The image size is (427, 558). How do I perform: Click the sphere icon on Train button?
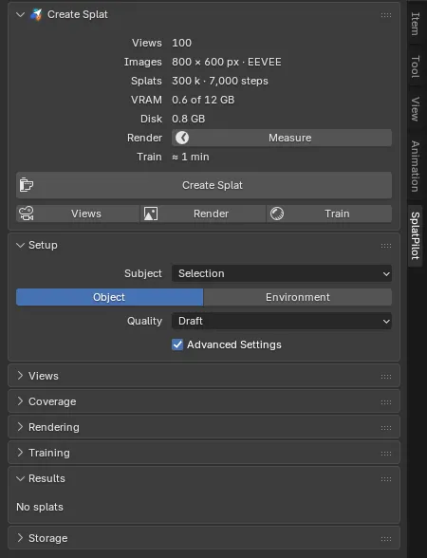coord(277,214)
